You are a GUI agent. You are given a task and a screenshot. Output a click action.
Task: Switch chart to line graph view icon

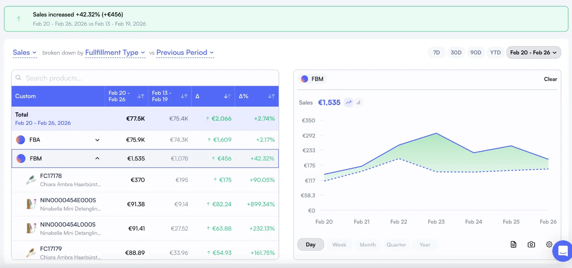[348, 102]
